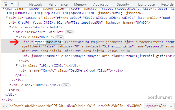Open the Network tab
Screen dimensions: 175x110
pyautogui.click(x=36, y=4)
